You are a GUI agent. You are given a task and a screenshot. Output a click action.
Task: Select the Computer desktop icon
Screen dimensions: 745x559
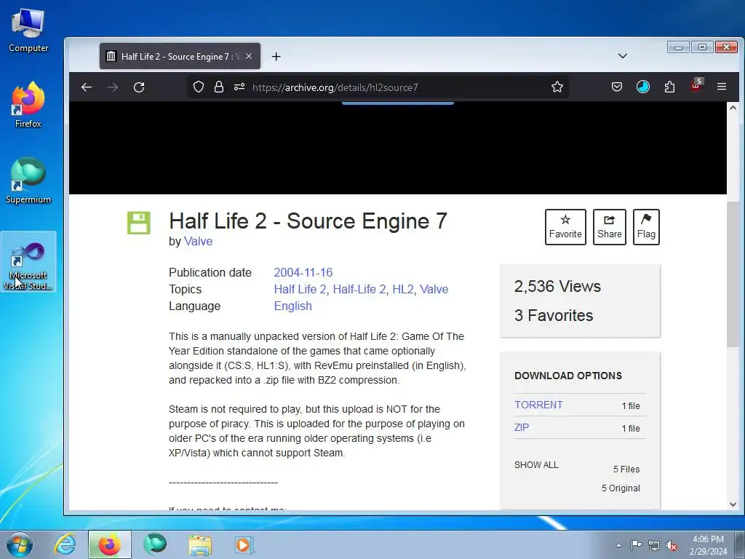[x=28, y=31]
